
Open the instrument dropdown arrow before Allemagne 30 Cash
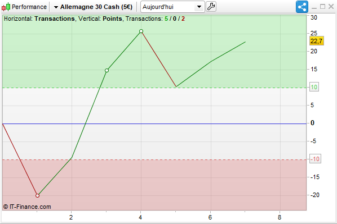(56, 7)
